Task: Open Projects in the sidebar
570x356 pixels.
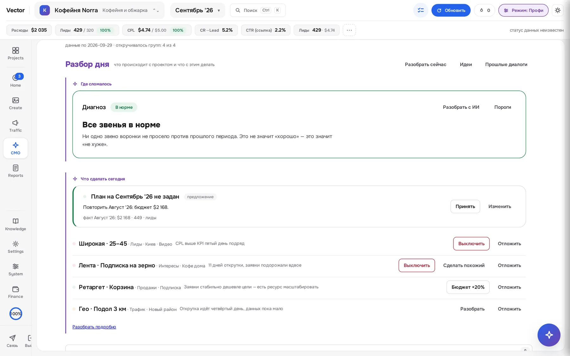Action: 16,53
